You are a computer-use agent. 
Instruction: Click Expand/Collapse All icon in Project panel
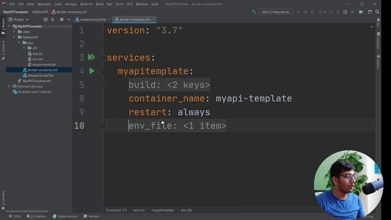[53, 20]
